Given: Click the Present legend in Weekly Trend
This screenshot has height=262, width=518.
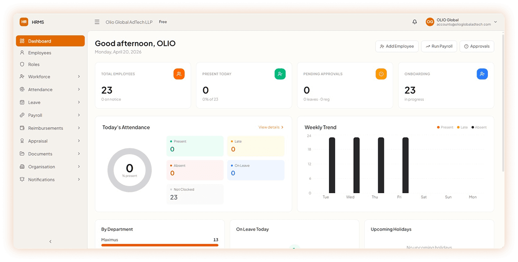Looking at the screenshot, I should tap(445, 127).
